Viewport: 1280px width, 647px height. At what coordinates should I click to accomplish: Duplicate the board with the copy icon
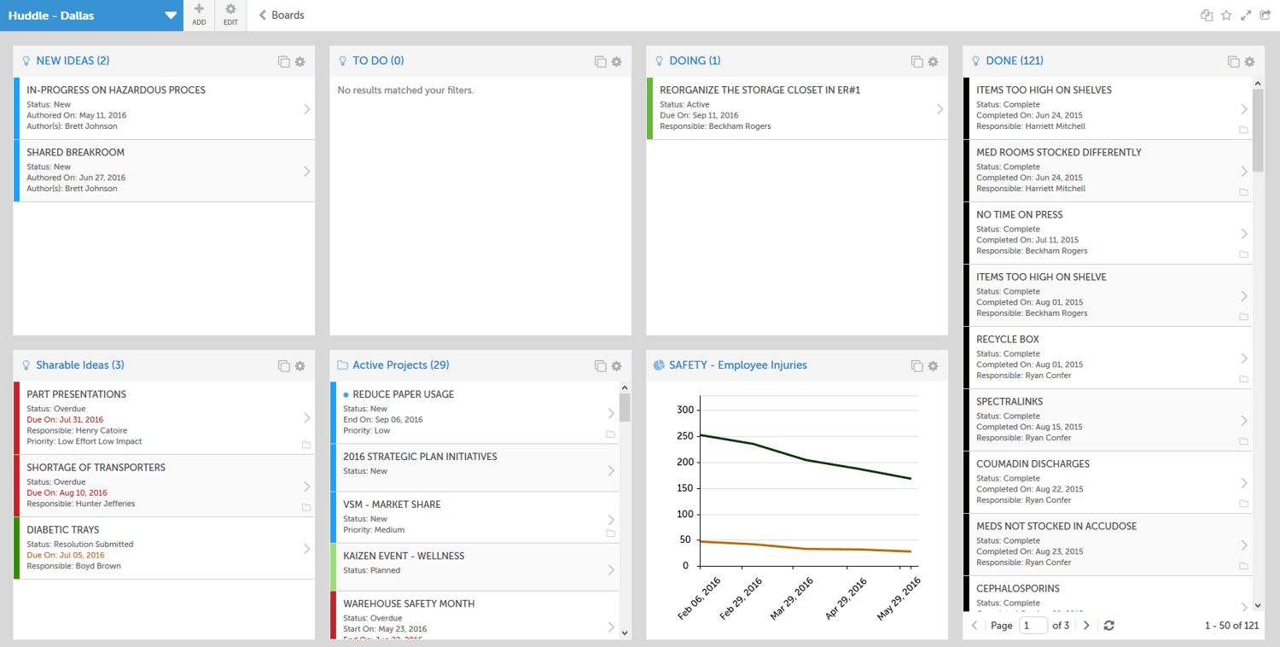[1206, 15]
